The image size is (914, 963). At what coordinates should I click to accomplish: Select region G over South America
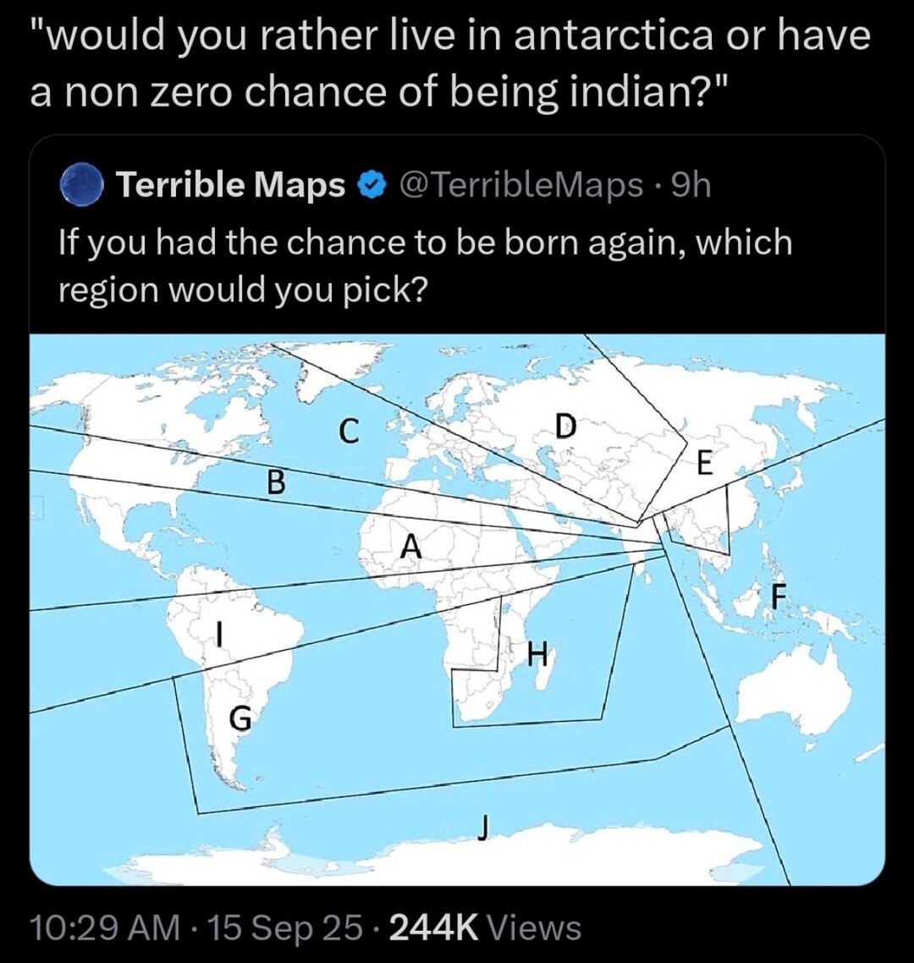(x=240, y=718)
